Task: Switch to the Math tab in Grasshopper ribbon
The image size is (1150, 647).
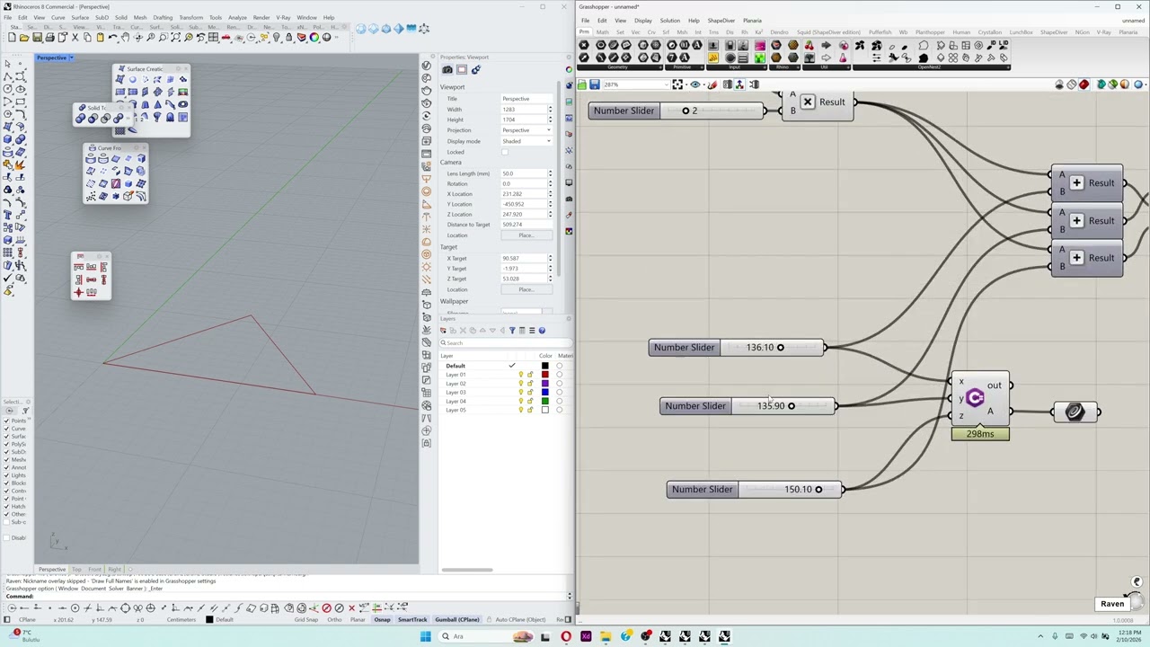Action: click(603, 32)
